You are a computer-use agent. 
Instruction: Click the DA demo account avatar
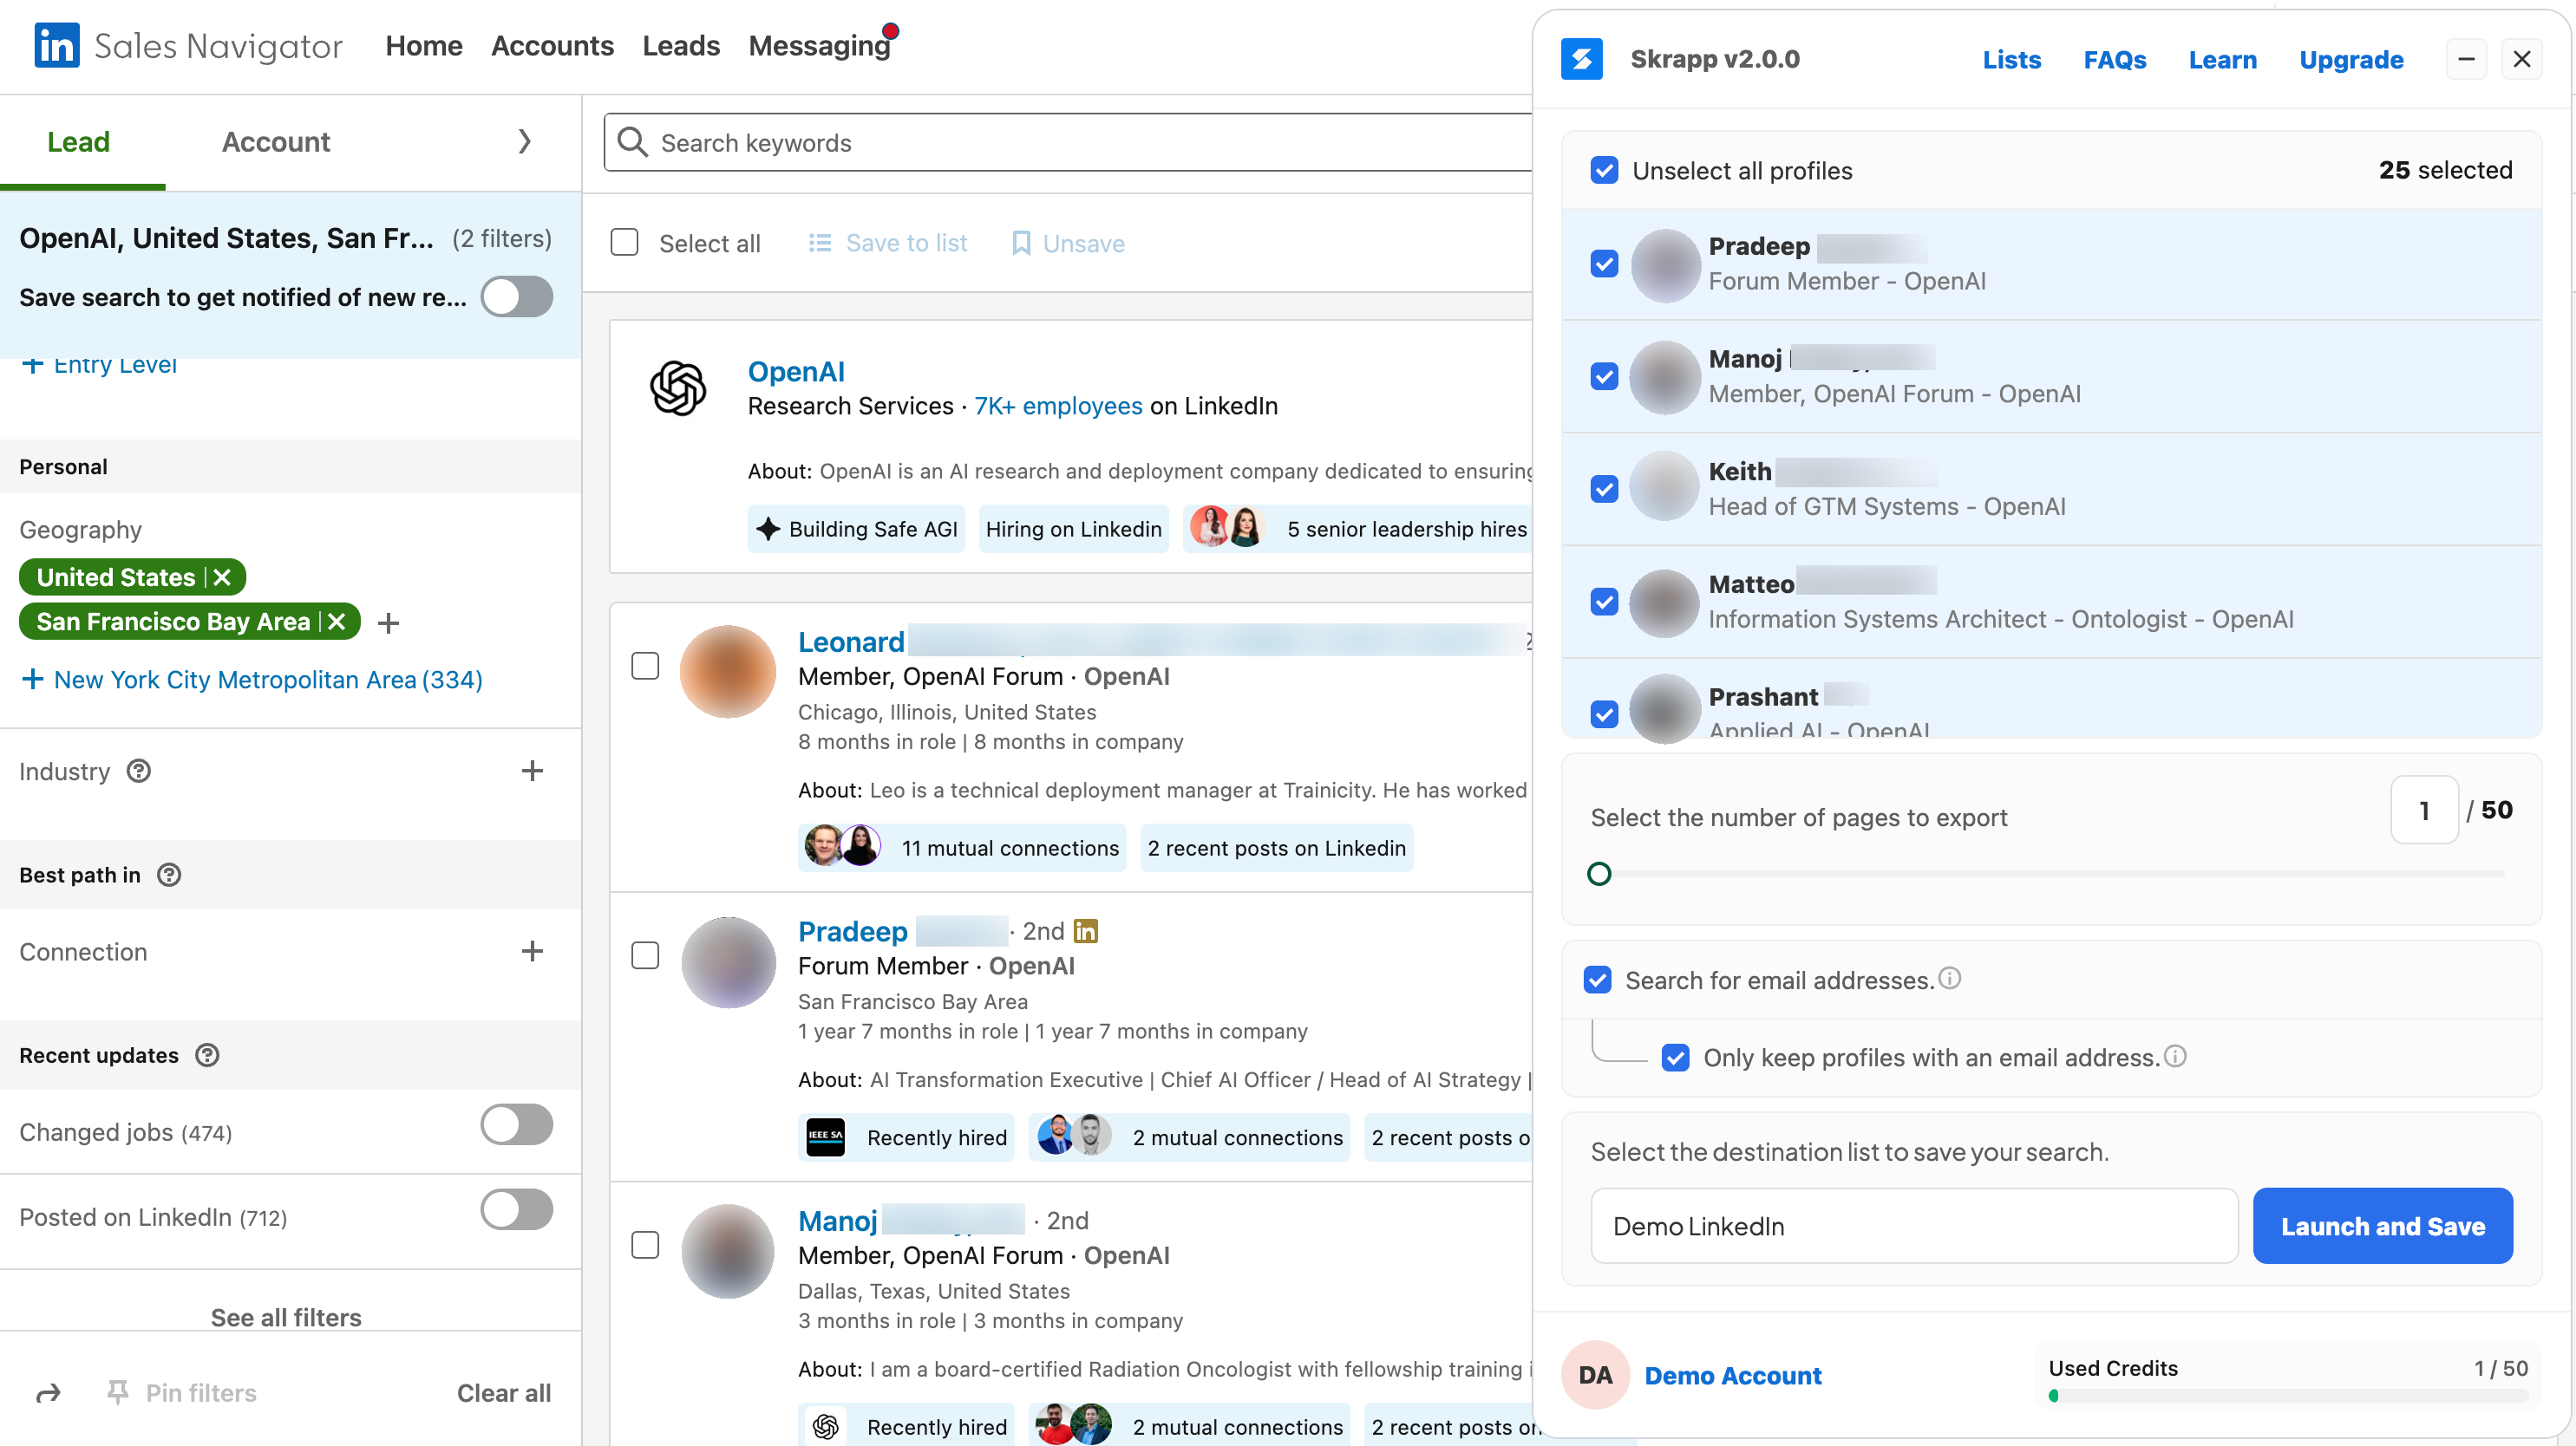point(1595,1375)
